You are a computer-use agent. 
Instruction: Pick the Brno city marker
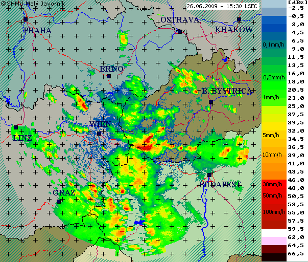coord(109,76)
